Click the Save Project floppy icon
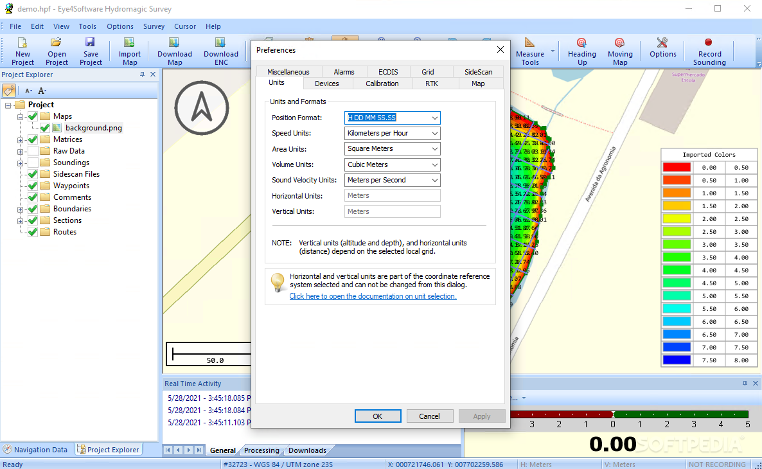This screenshot has height=469, width=762. click(91, 43)
